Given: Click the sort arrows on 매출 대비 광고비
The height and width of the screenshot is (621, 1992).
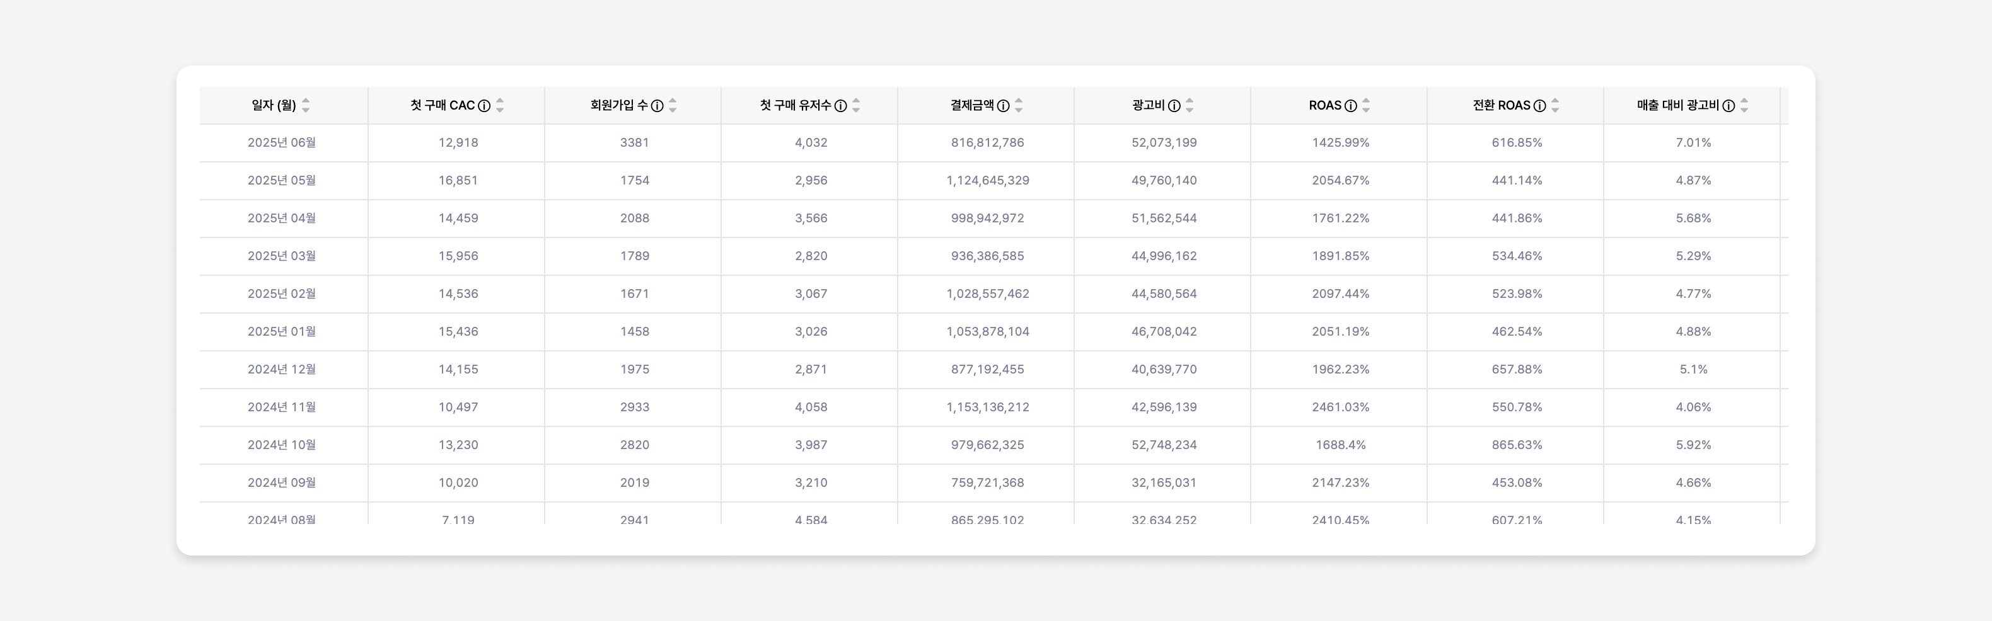Looking at the screenshot, I should (x=1744, y=106).
